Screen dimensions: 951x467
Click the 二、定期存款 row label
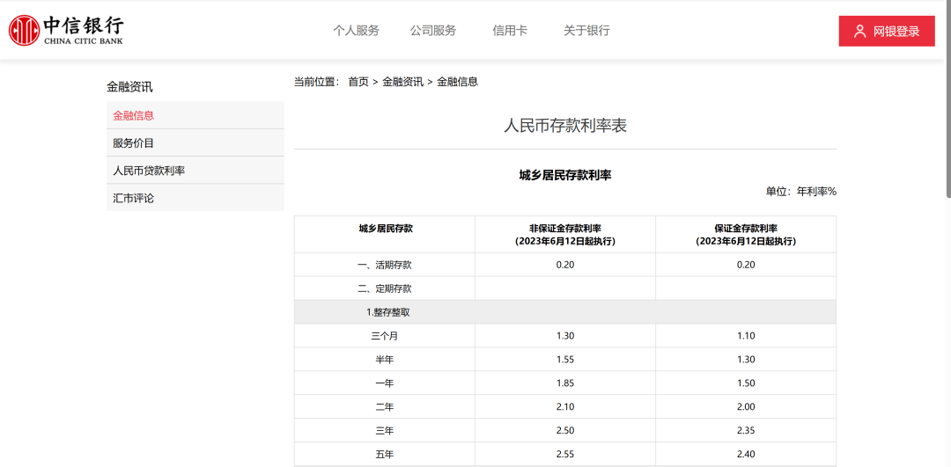point(385,288)
